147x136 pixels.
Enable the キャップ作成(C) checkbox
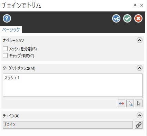[x=5, y=56]
